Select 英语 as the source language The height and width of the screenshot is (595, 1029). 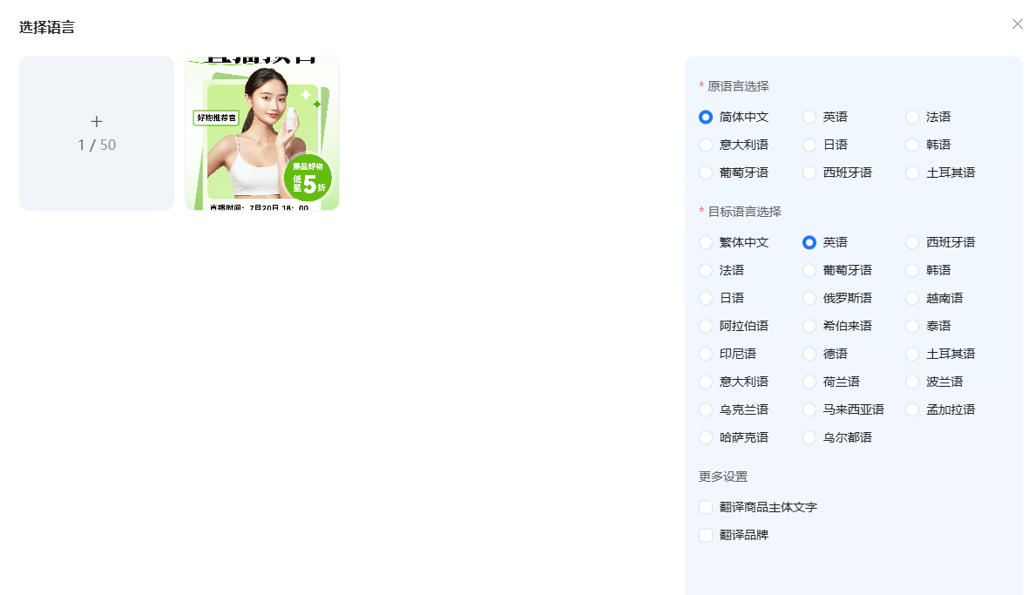[x=809, y=117]
